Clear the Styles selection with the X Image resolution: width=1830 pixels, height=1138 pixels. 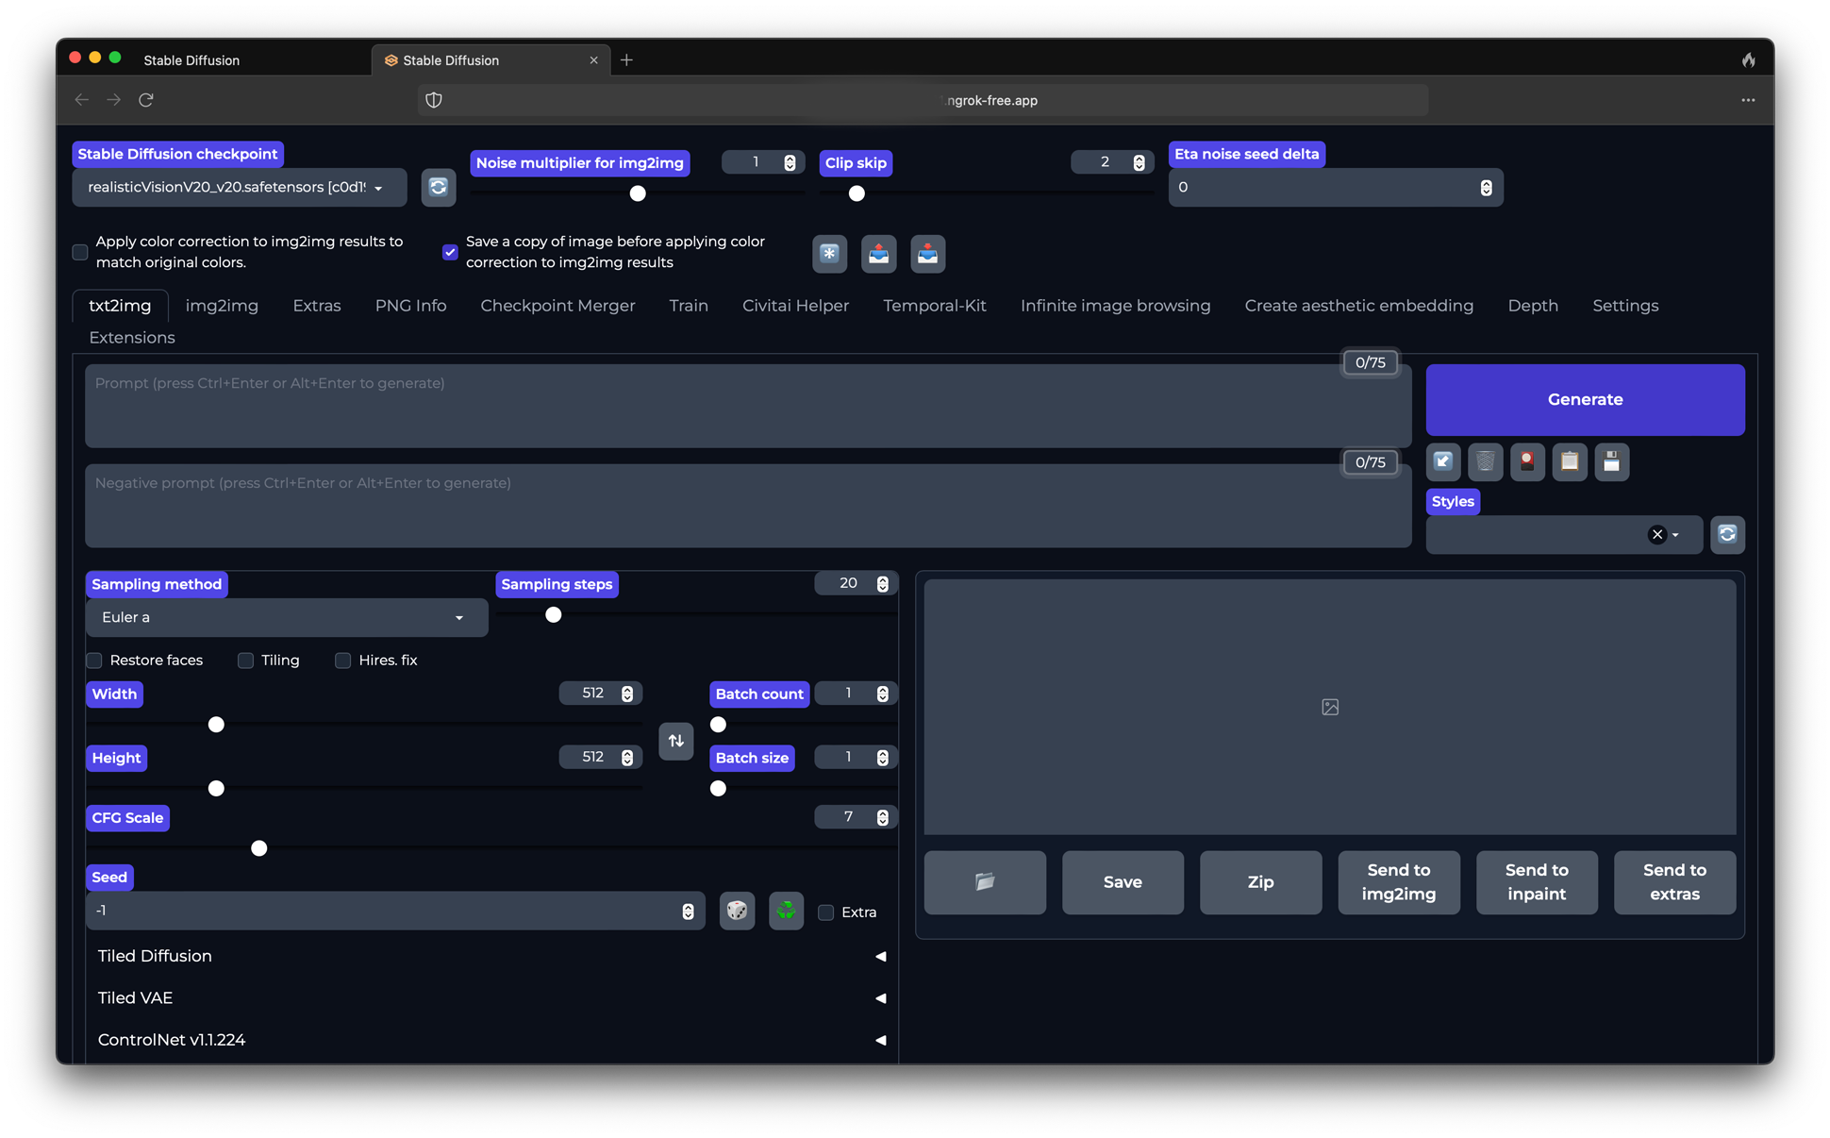tap(1657, 535)
